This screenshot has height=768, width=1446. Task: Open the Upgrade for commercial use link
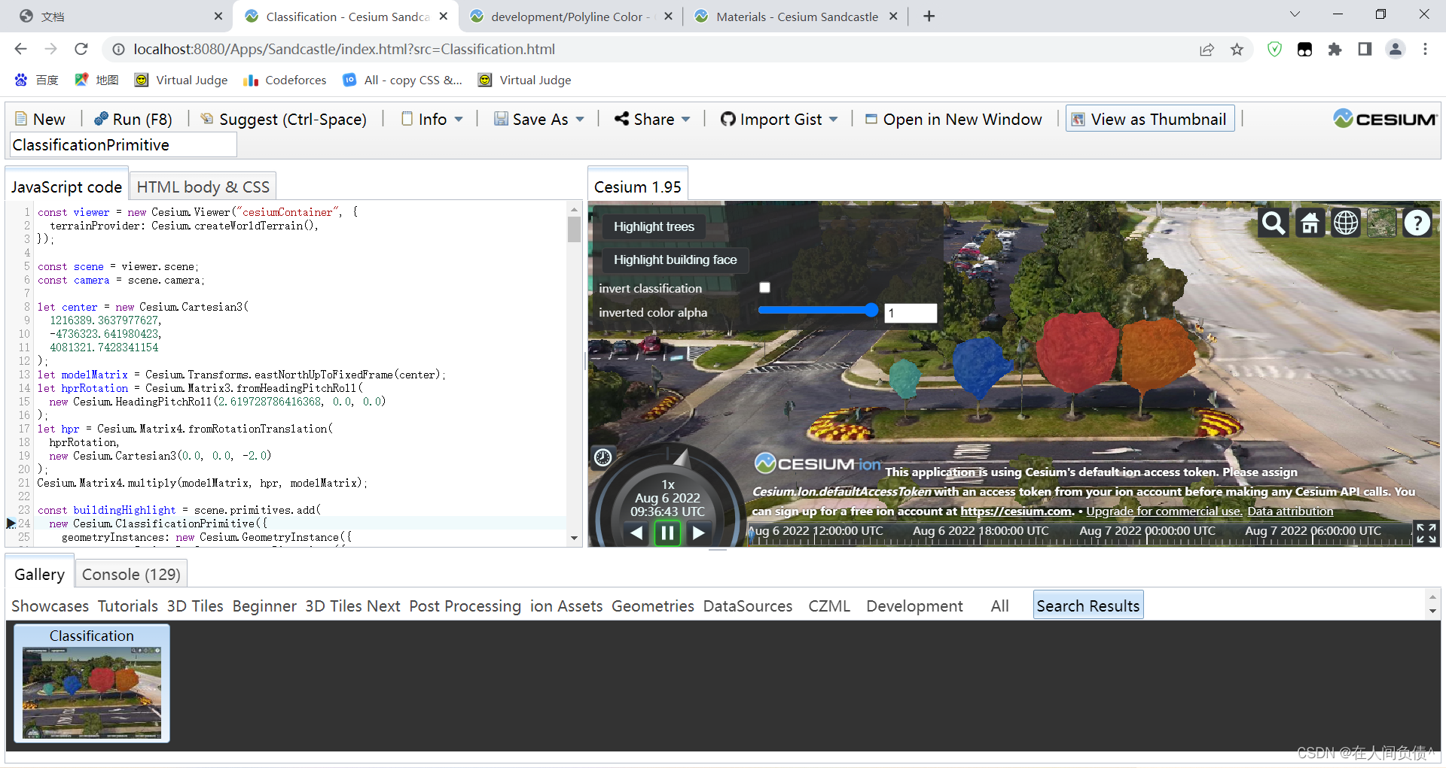pos(1164,511)
